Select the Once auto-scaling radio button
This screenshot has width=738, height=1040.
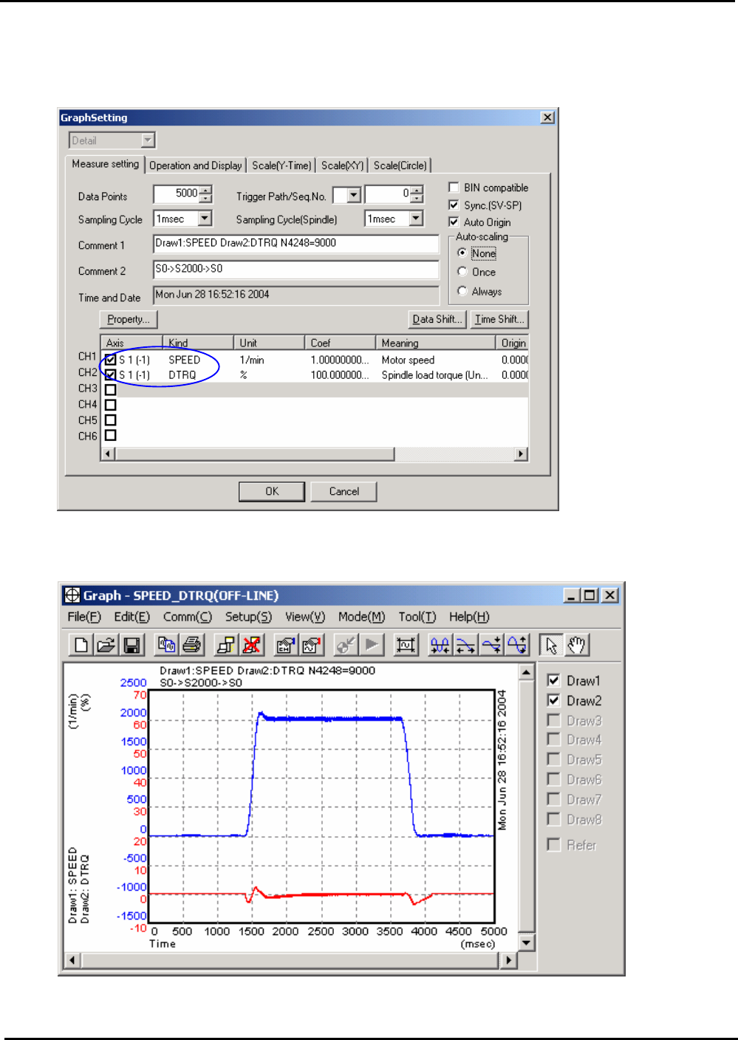tap(462, 272)
